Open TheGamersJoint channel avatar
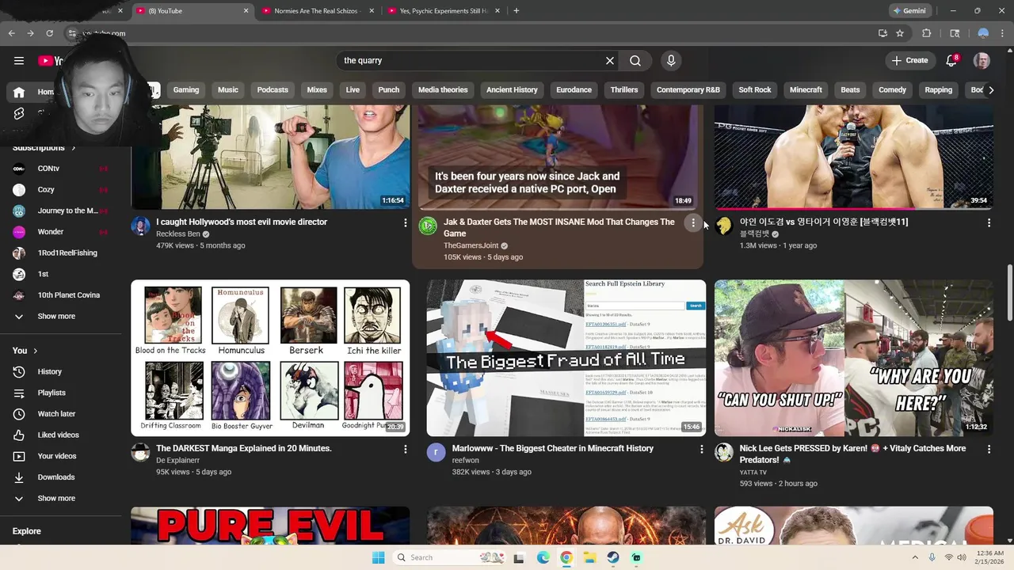The image size is (1014, 570). [428, 226]
